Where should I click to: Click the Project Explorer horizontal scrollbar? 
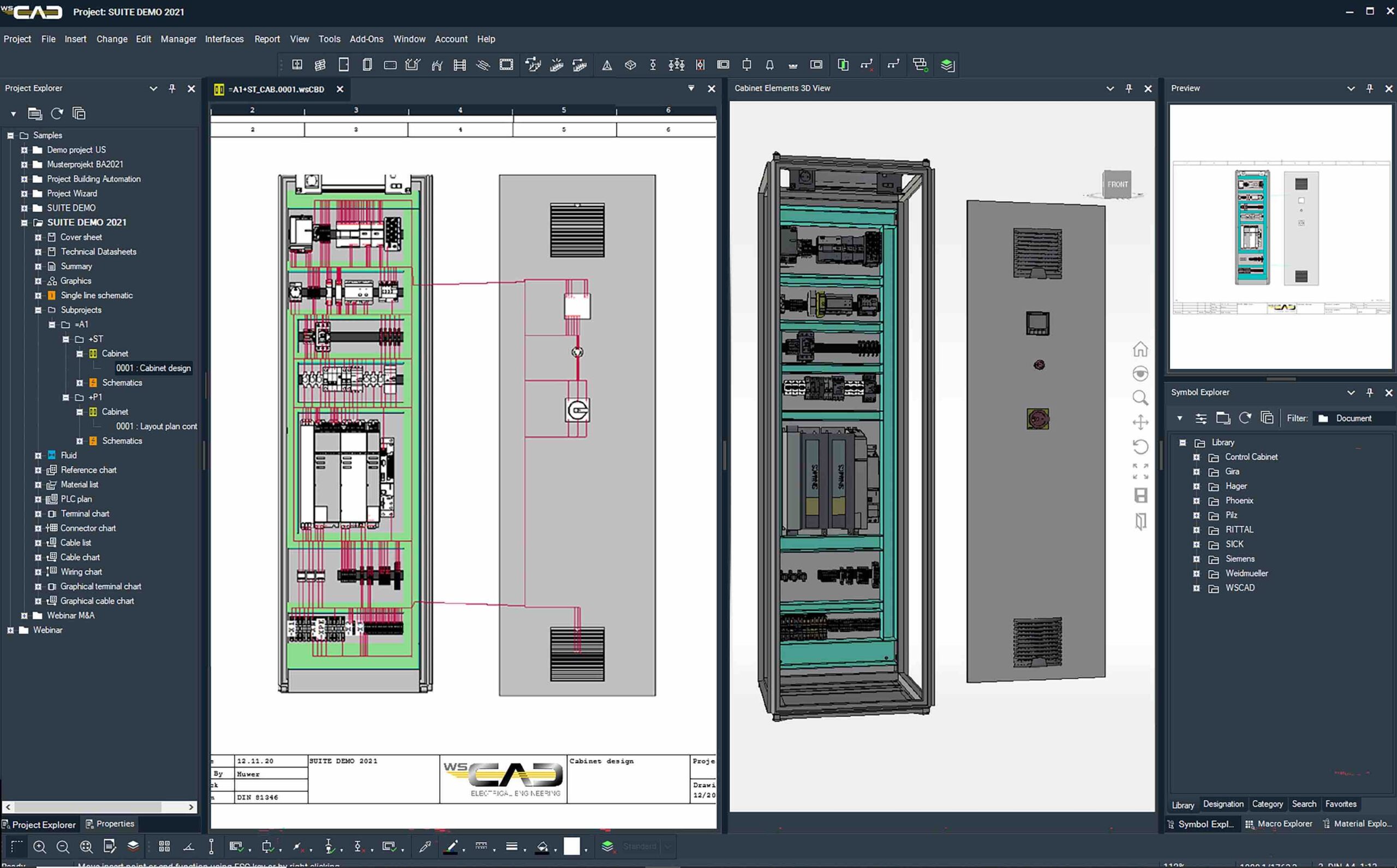(x=99, y=807)
